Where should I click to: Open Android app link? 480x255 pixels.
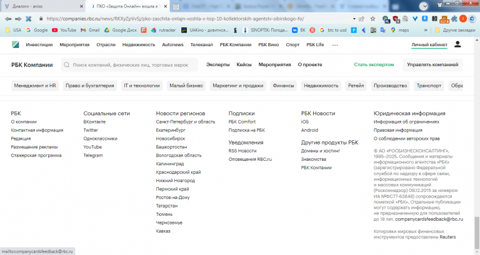tap(309, 130)
